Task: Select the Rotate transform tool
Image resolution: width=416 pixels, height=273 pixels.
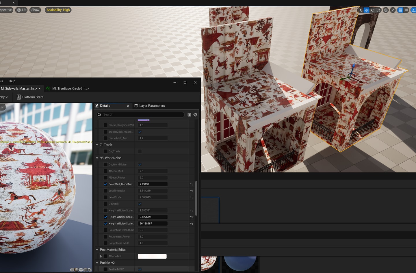Action: click(373, 10)
